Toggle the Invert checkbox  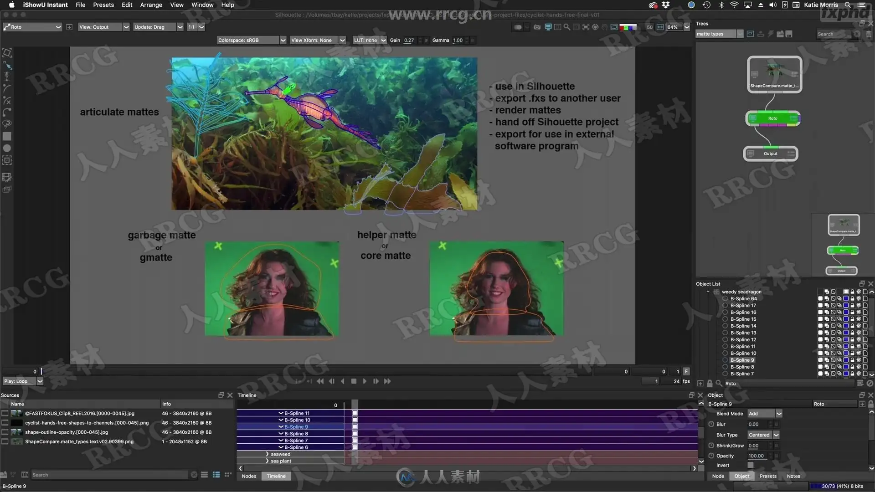click(x=750, y=465)
